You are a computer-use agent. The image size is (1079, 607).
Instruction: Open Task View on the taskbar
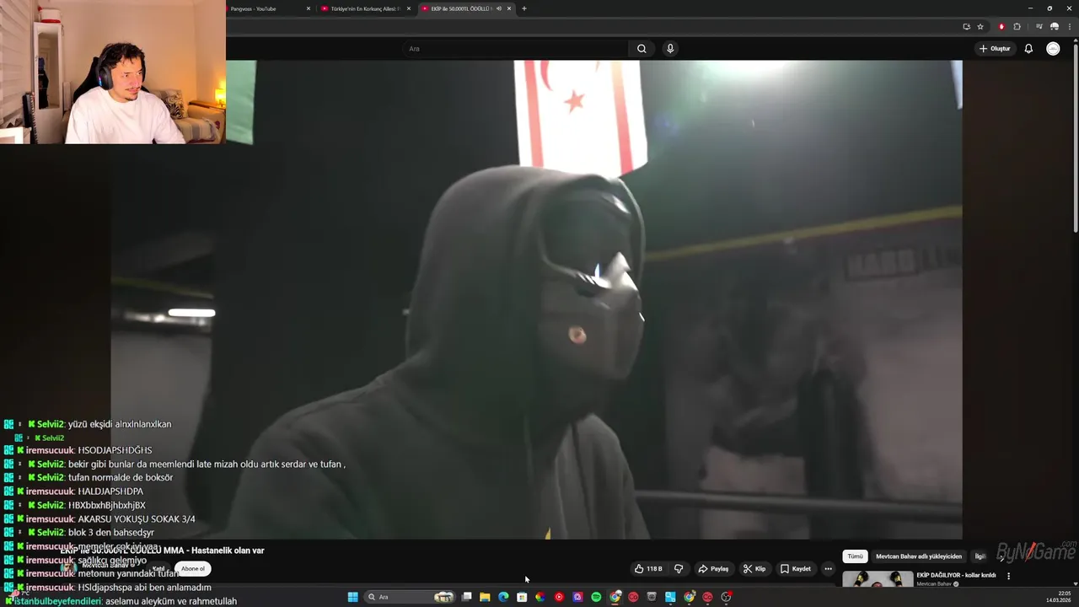(x=466, y=597)
